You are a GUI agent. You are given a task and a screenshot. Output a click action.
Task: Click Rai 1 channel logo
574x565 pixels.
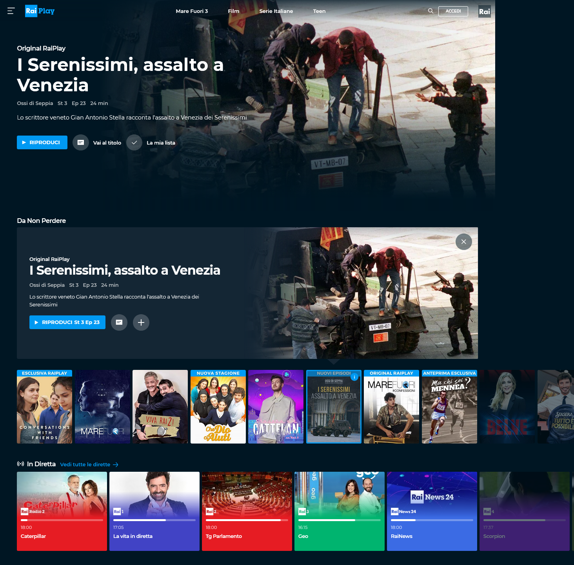(x=118, y=511)
